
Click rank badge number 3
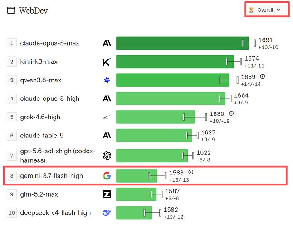[x=12, y=80]
